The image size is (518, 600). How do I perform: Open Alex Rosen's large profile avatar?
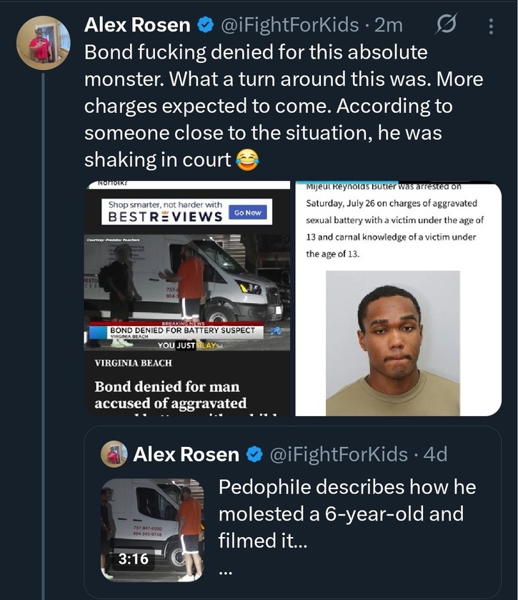pyautogui.click(x=43, y=43)
